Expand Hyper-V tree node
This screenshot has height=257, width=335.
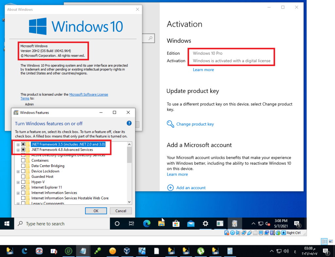[18, 182]
